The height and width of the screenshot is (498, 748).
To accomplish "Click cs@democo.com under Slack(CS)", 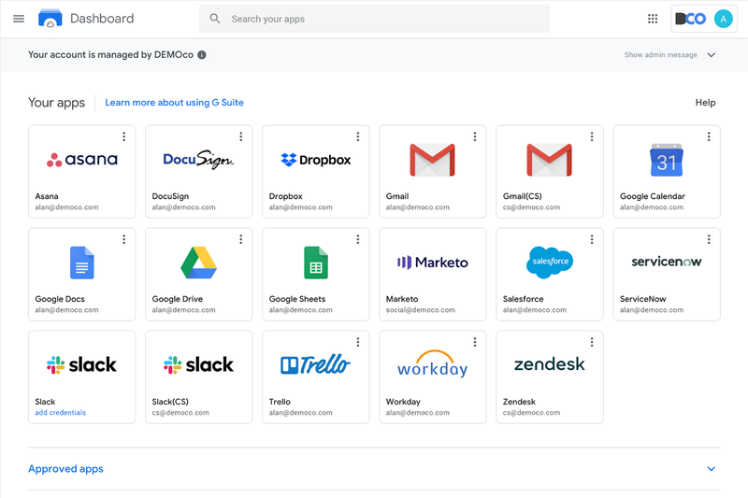I will tap(180, 413).
